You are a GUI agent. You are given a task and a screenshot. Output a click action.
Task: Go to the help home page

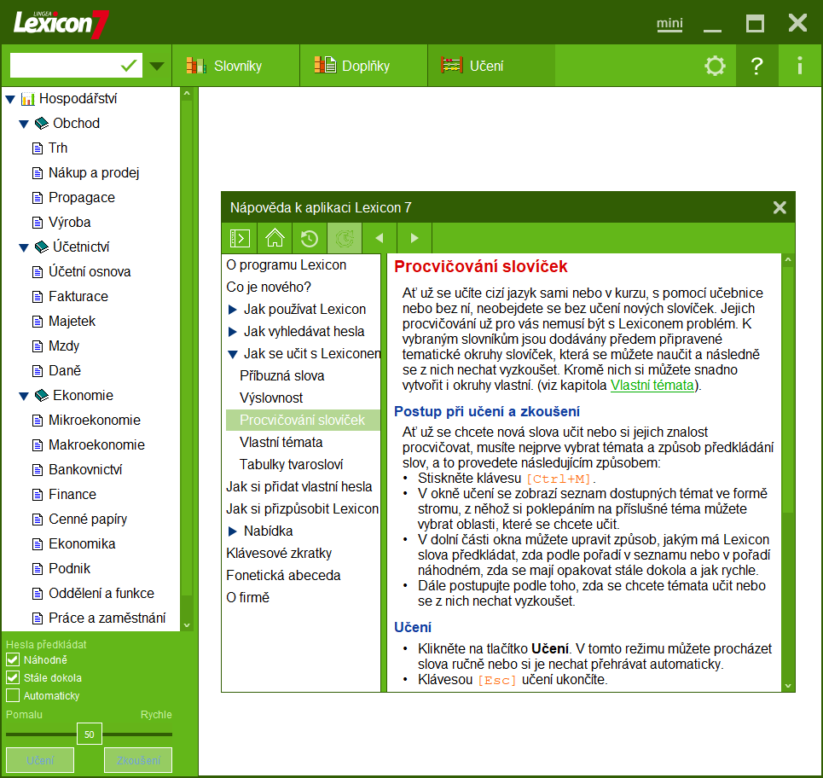click(275, 238)
